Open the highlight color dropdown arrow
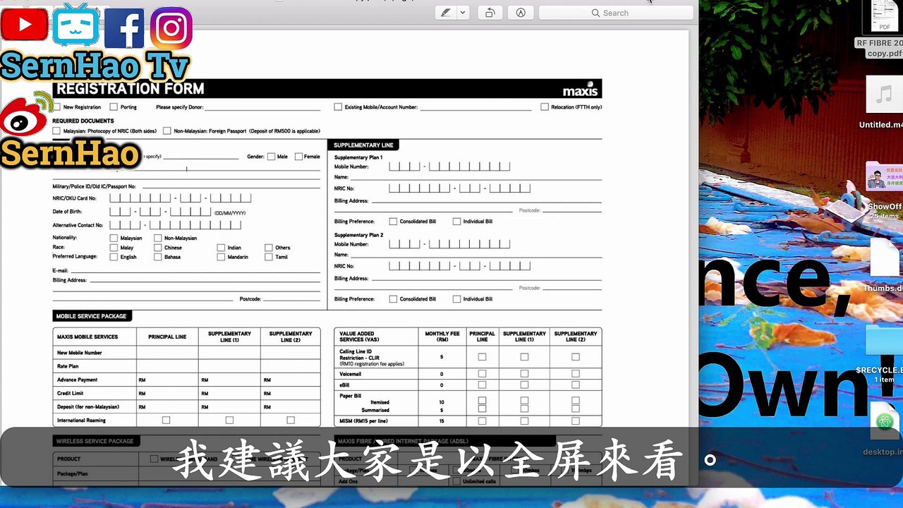This screenshot has width=903, height=508. (463, 13)
